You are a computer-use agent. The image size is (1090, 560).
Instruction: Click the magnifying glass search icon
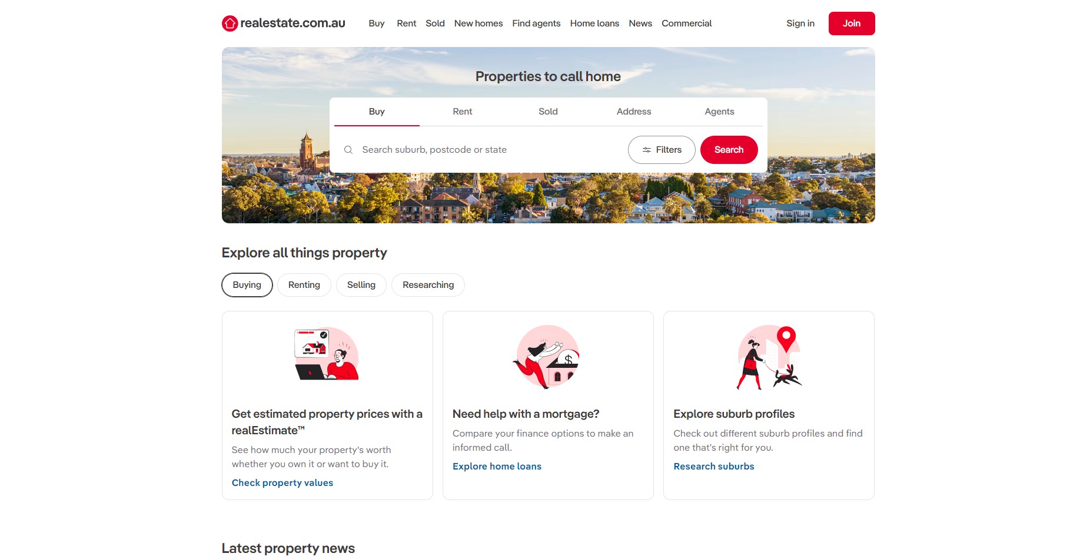tap(348, 150)
